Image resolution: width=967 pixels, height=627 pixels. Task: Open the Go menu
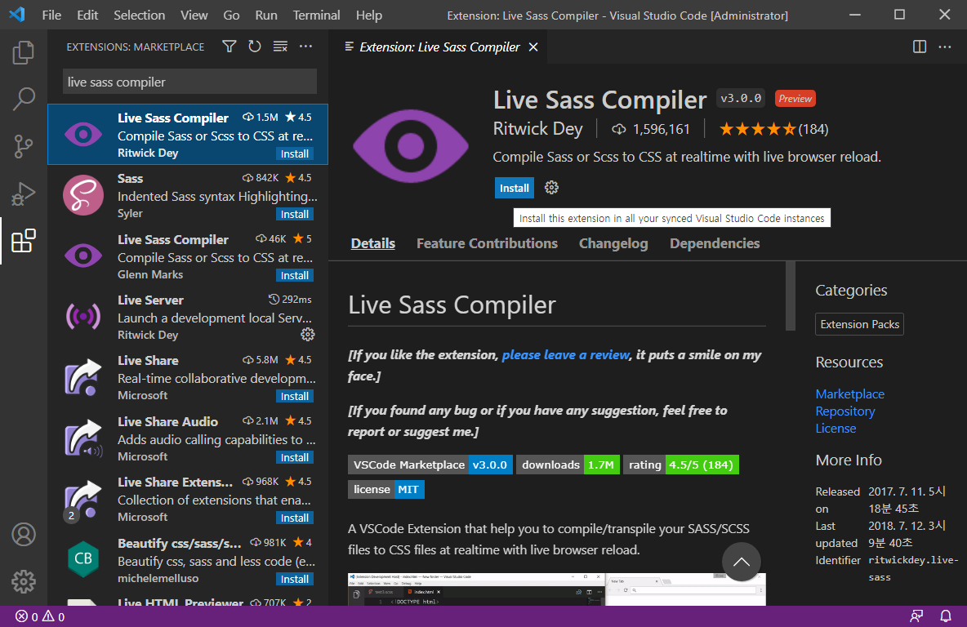[x=231, y=15]
